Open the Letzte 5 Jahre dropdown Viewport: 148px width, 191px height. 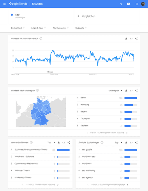pyautogui.click(x=39, y=28)
